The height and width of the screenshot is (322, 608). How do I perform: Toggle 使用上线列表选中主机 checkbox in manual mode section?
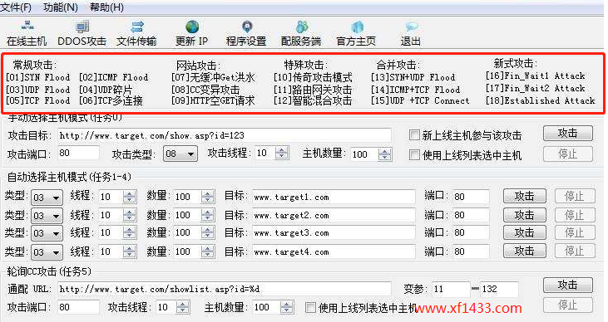click(414, 155)
